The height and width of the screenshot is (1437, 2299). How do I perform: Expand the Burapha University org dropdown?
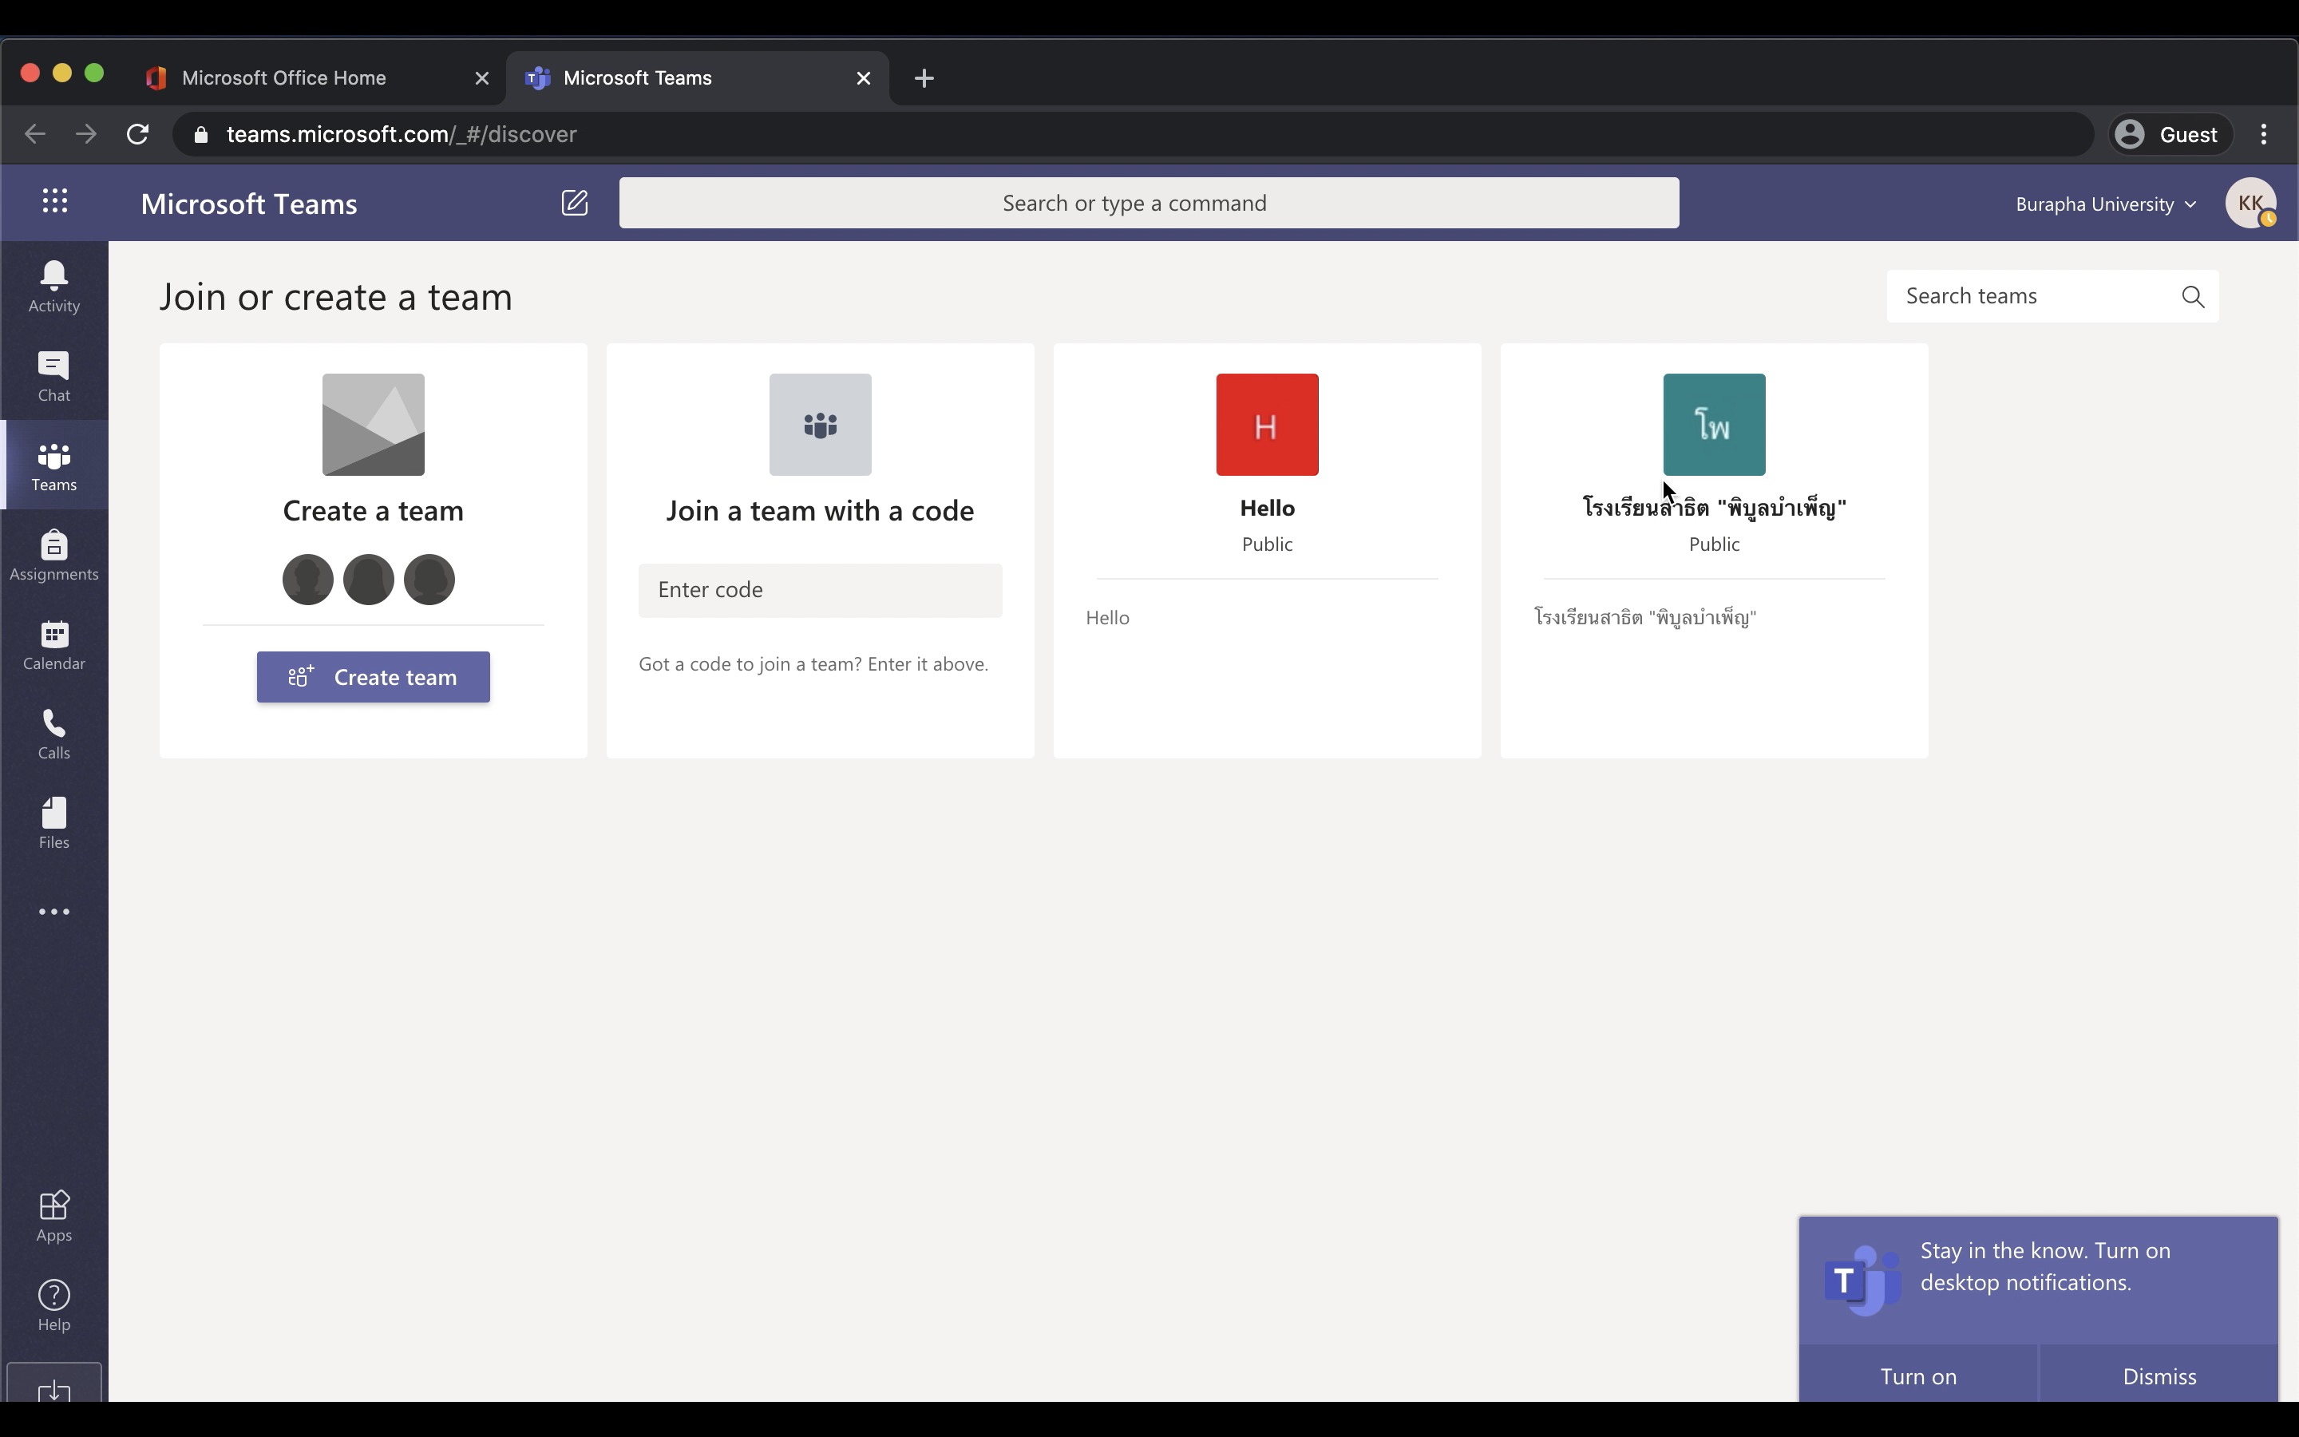click(2105, 204)
